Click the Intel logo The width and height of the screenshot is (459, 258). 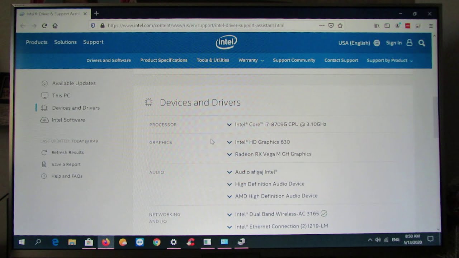pyautogui.click(x=226, y=42)
